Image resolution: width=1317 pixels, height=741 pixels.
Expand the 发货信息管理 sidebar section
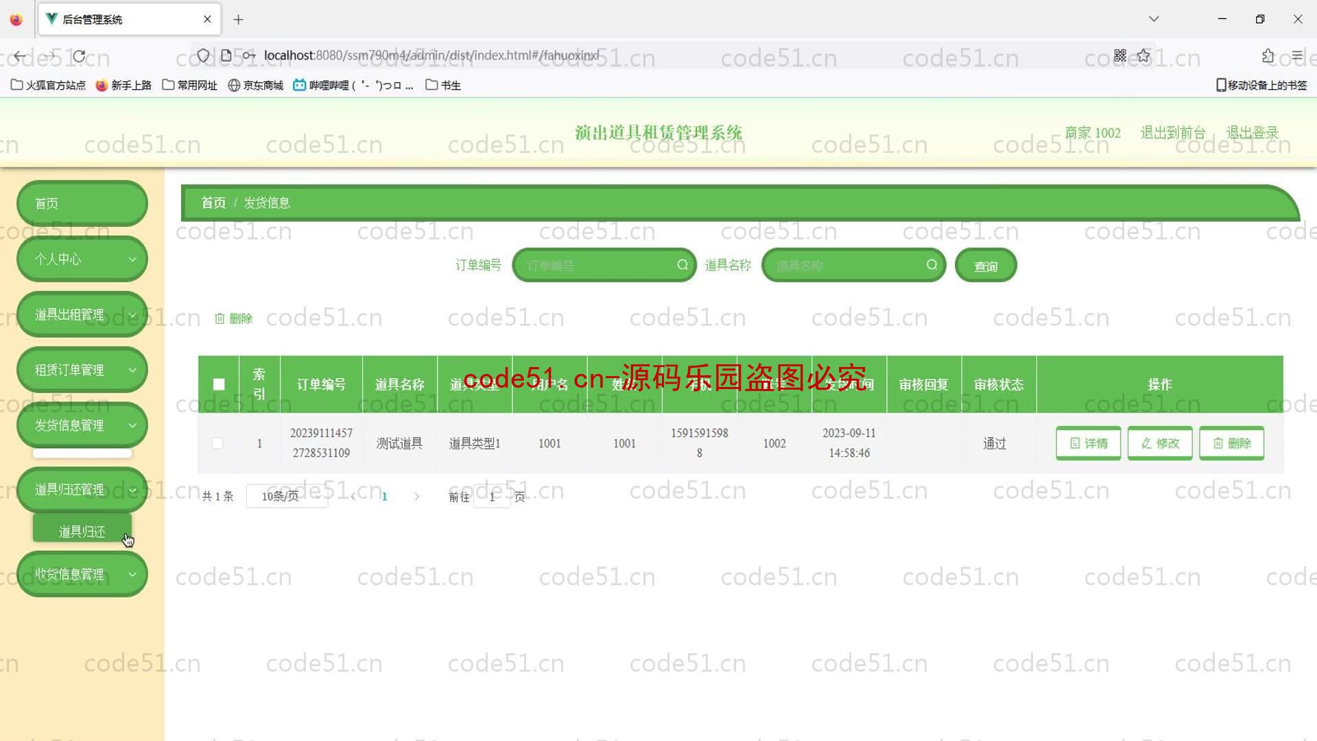(82, 424)
